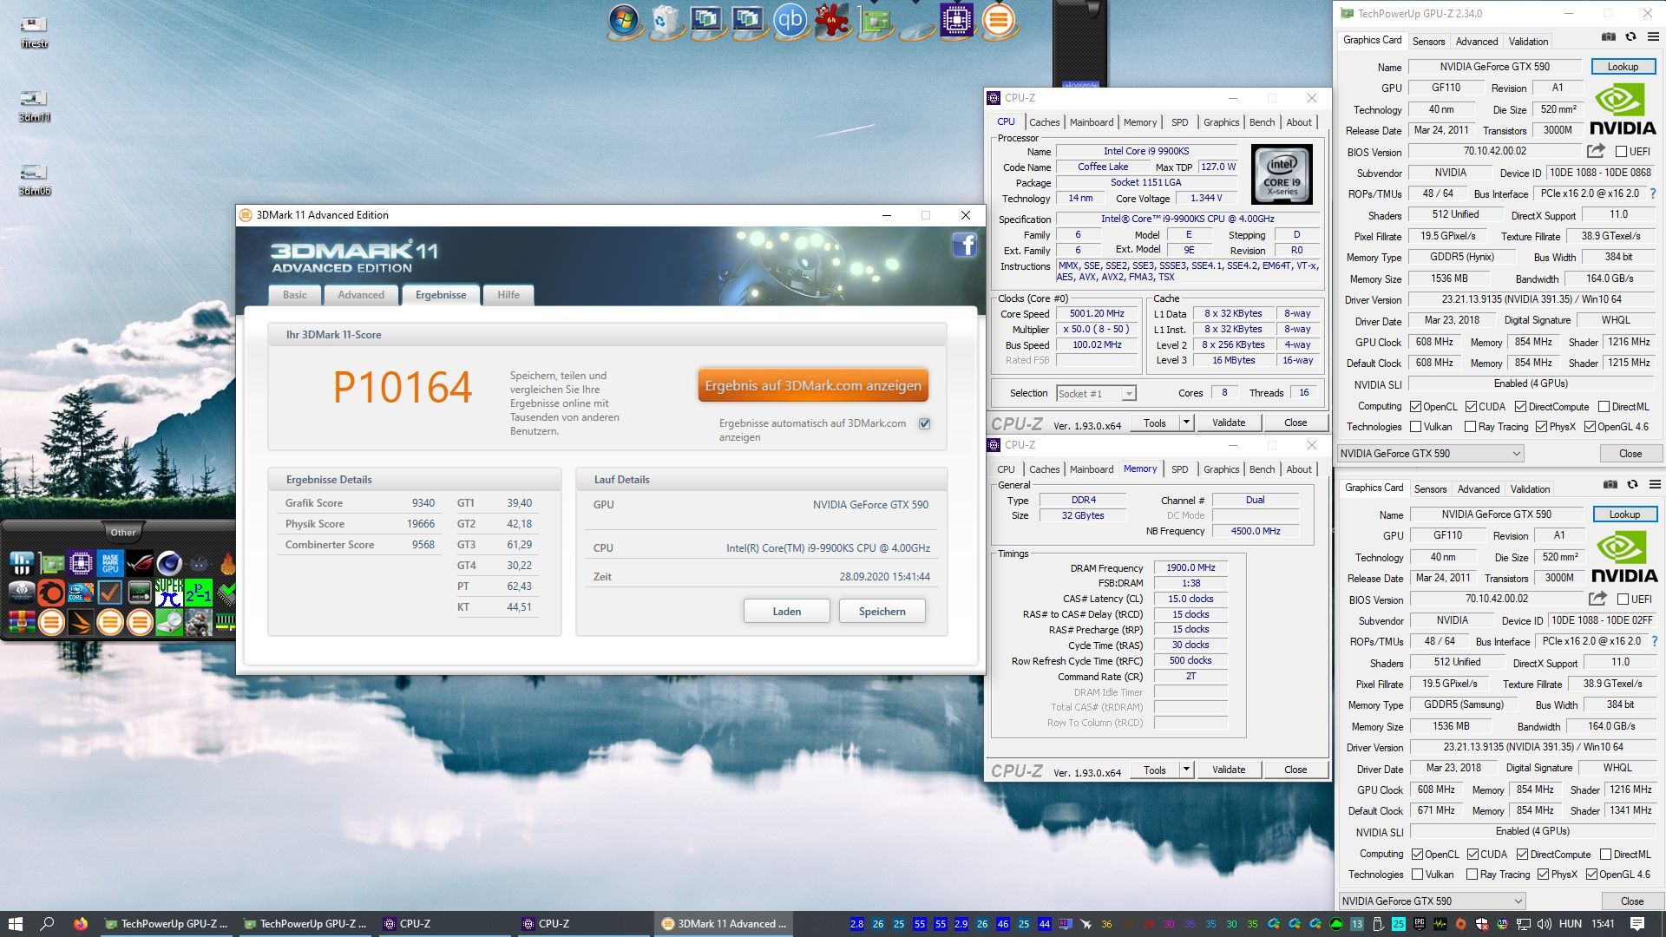Click the Speichern button in 3DMark 11
This screenshot has width=1666, height=937.
882,612
